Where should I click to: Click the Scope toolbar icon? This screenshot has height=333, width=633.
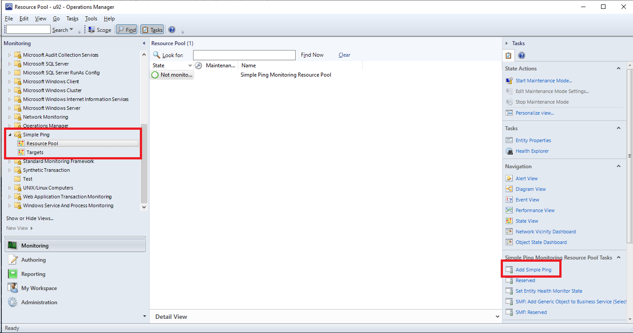pos(91,30)
